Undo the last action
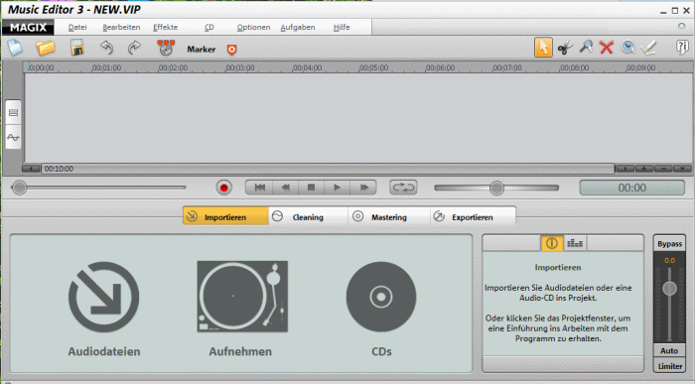Viewport: 695px width, 384px height. [x=106, y=48]
